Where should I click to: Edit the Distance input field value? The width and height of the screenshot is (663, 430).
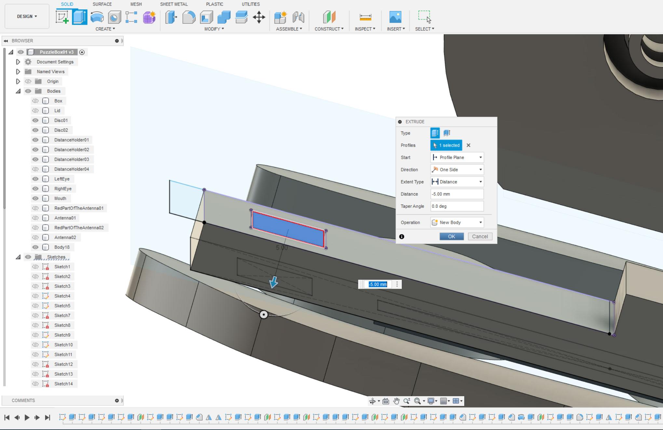[x=456, y=194]
